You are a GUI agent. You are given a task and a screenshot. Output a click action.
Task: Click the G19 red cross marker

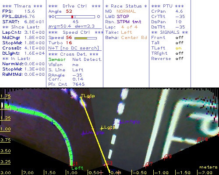tap(198, 140)
